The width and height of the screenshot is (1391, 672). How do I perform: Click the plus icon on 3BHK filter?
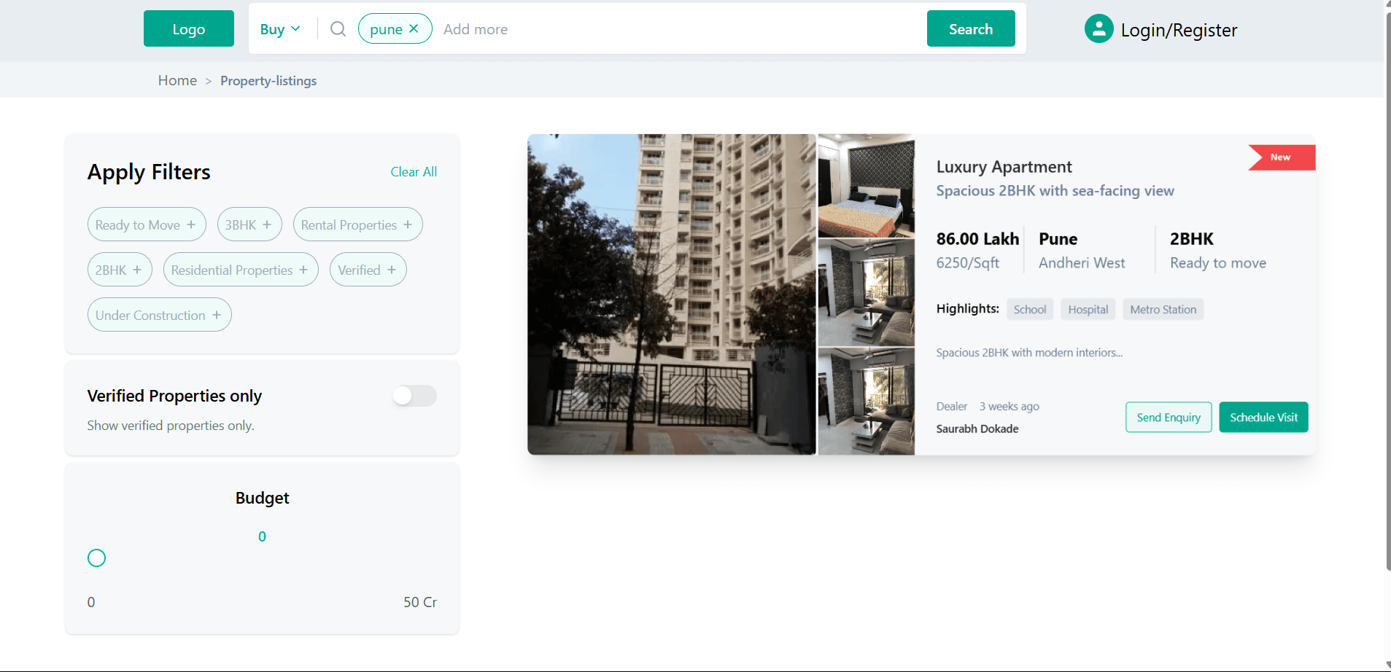point(267,224)
